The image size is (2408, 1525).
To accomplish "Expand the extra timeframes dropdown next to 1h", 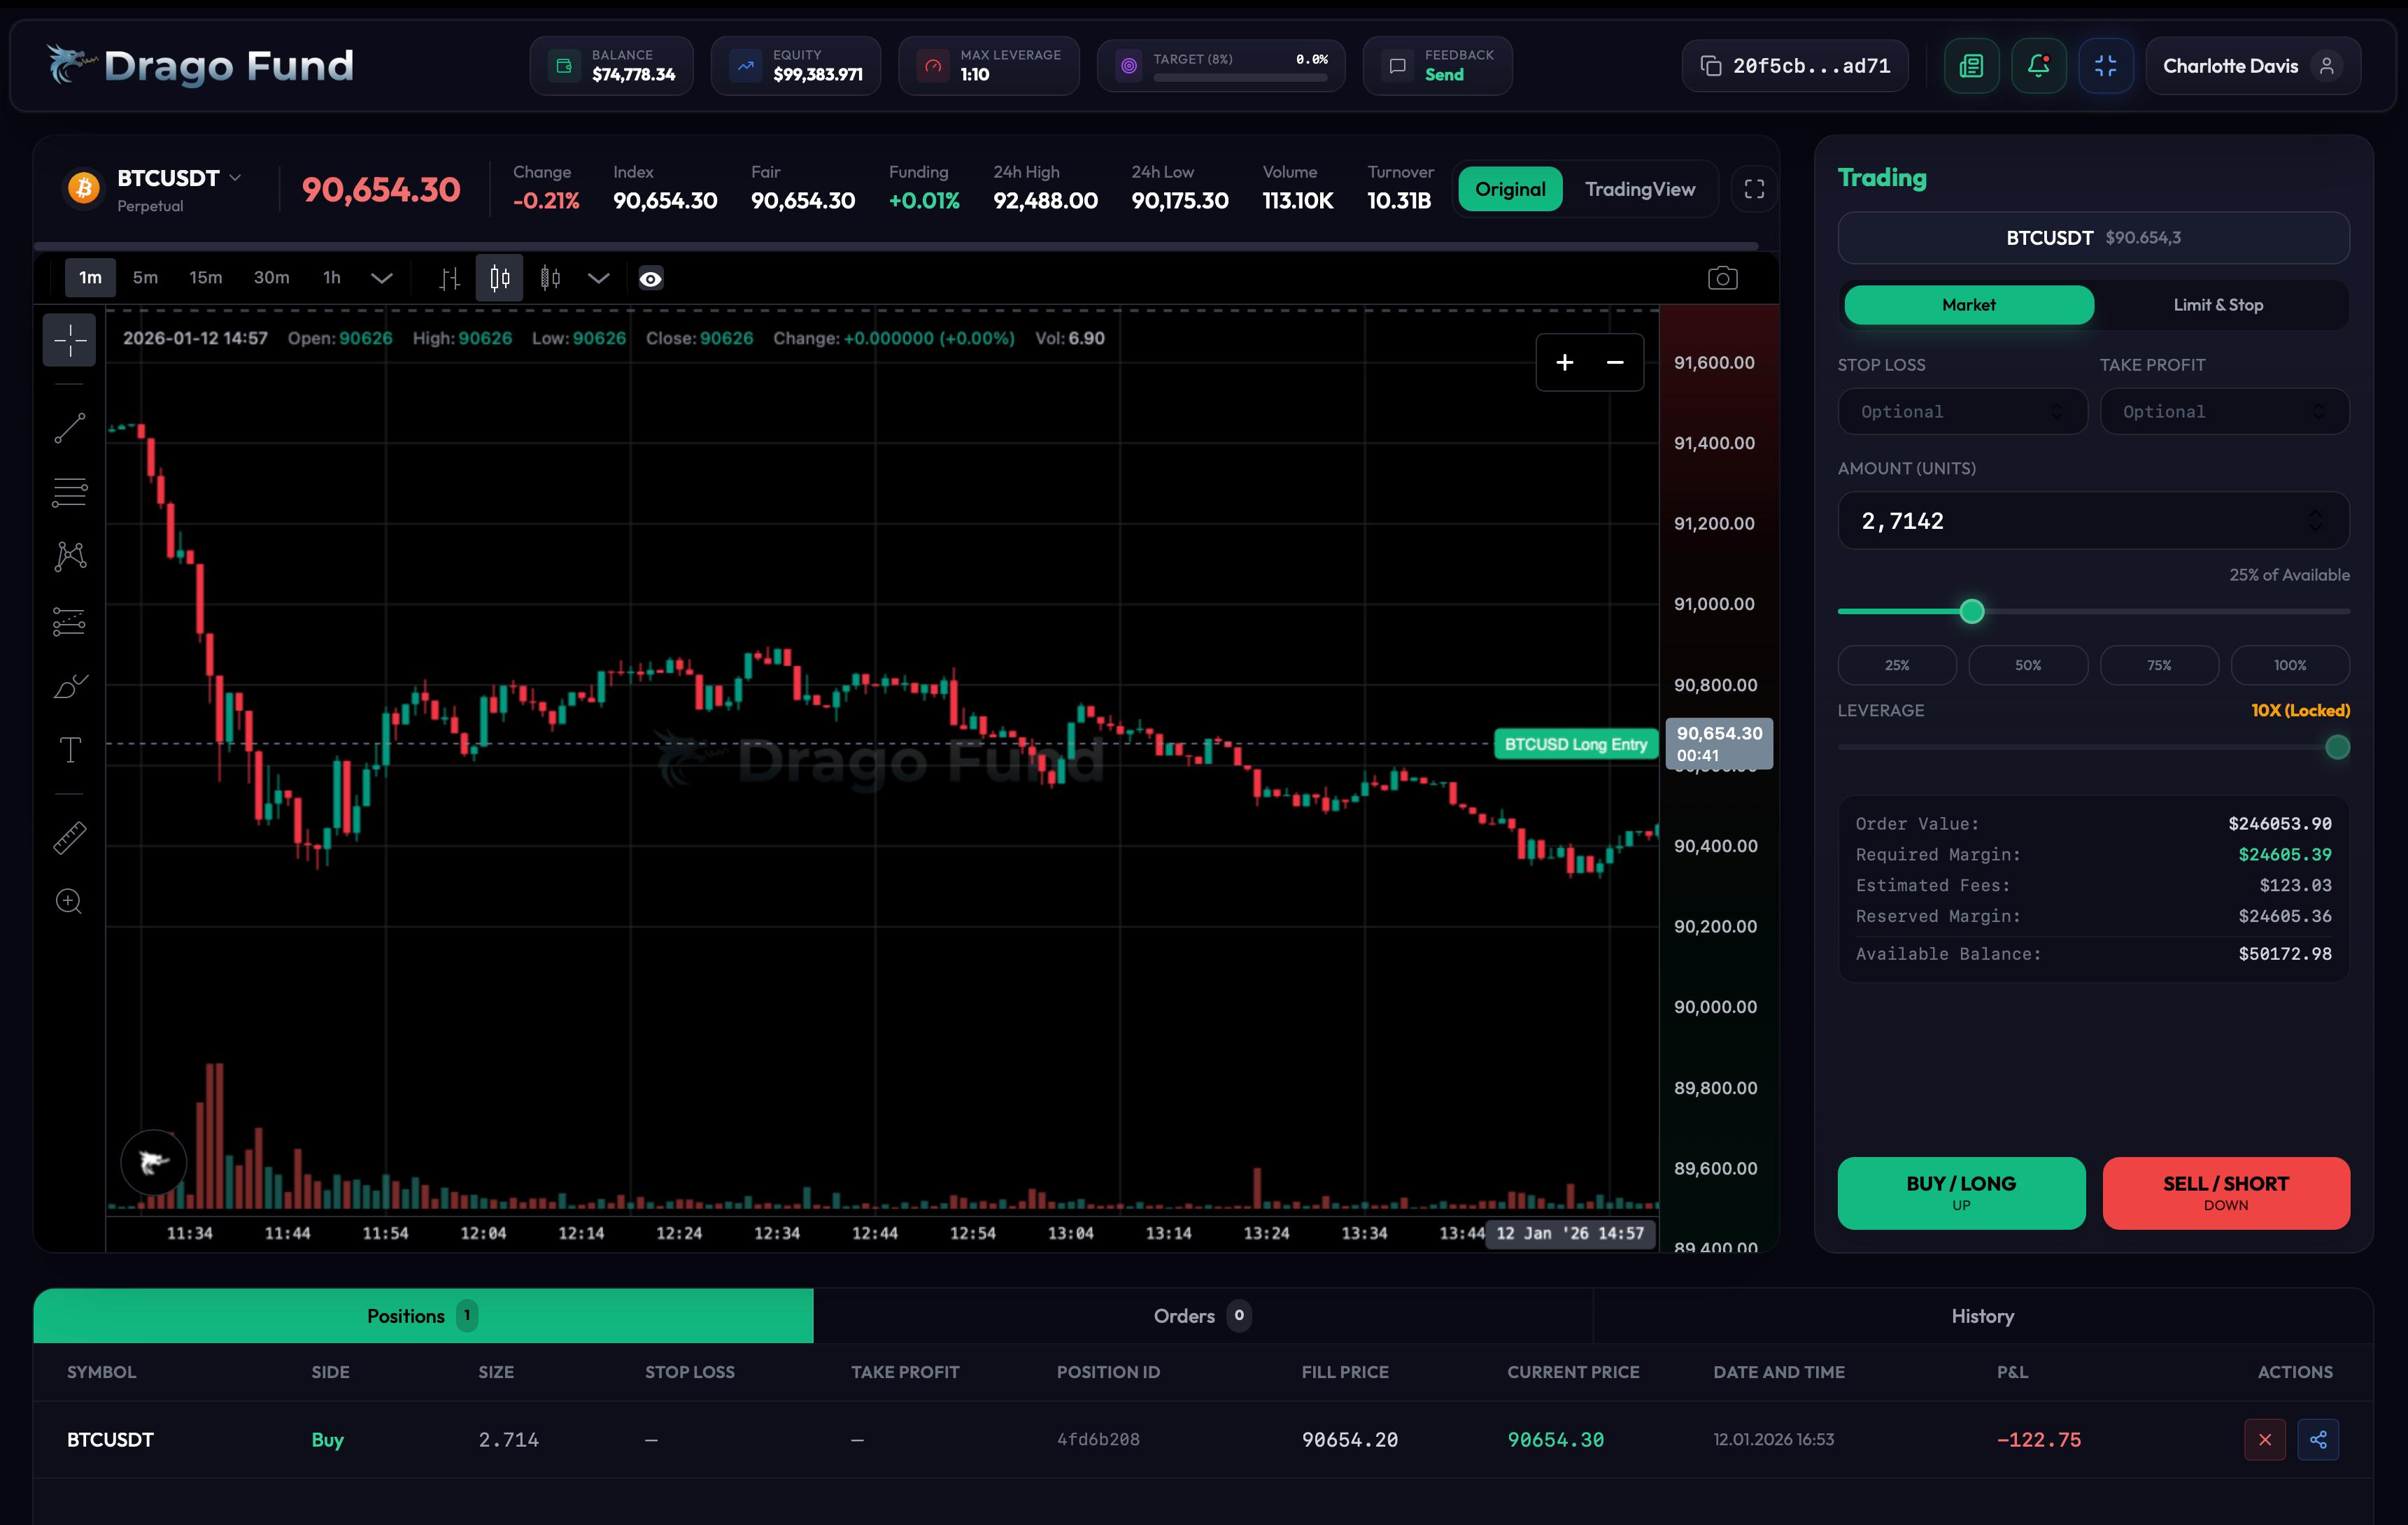I will [x=381, y=278].
